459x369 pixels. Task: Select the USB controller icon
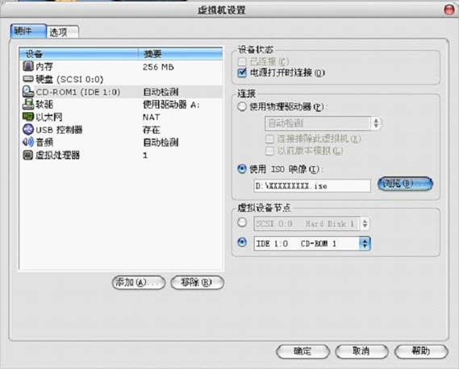click(28, 129)
